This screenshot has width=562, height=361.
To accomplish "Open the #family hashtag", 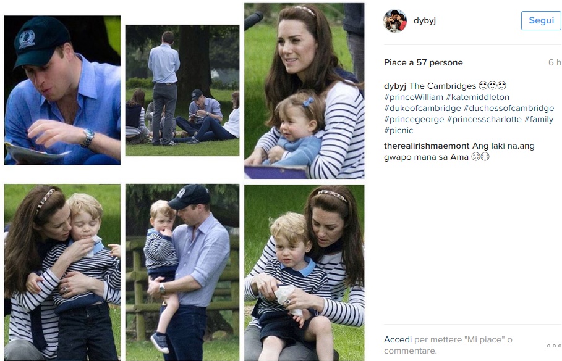I will click(539, 120).
